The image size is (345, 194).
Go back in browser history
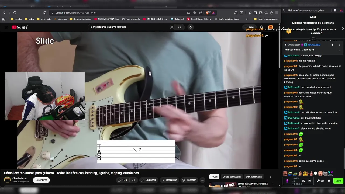point(4,13)
